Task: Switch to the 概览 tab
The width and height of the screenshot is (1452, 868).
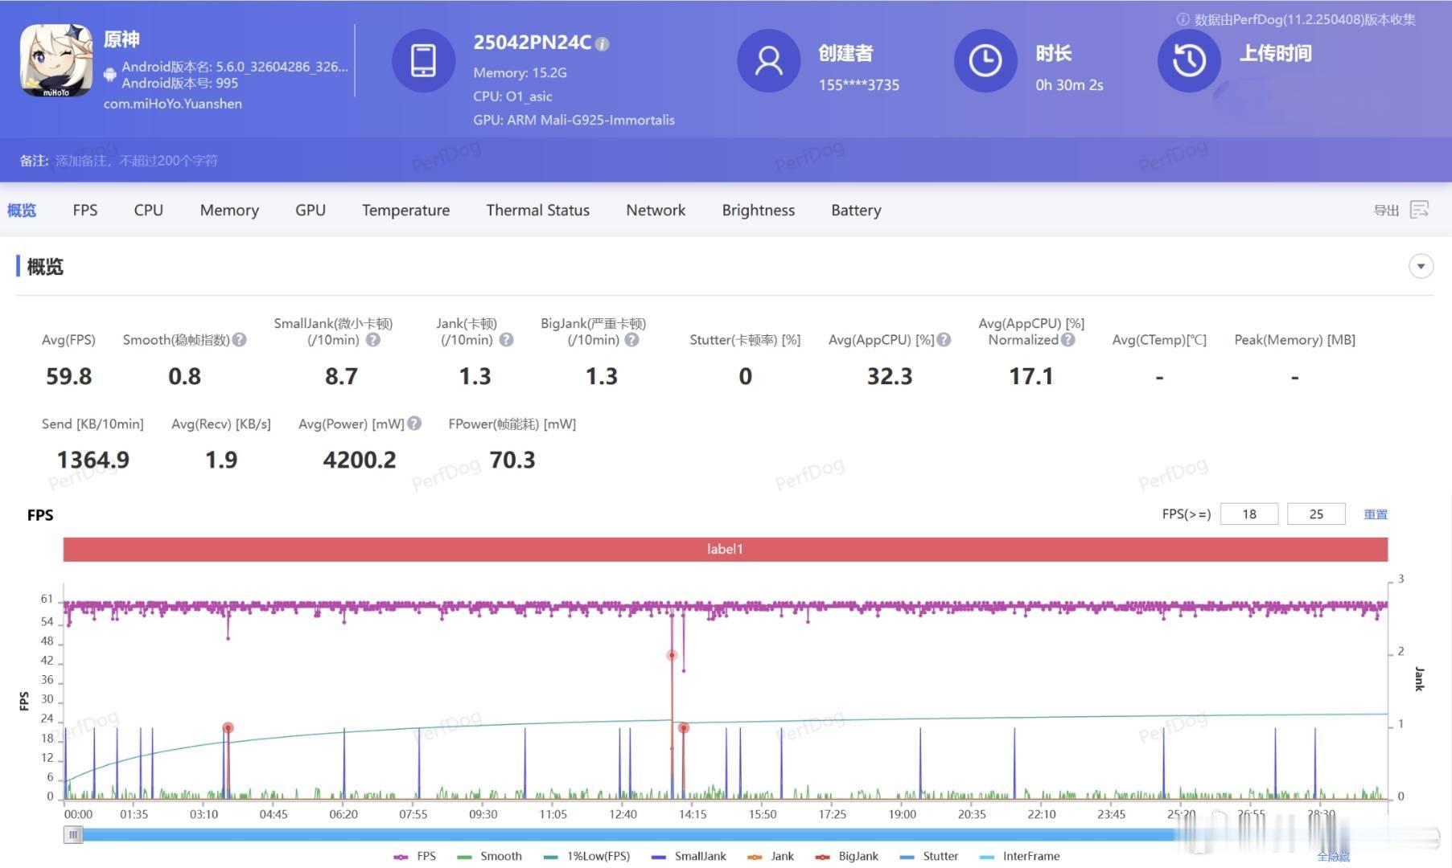Action: tap(22, 210)
